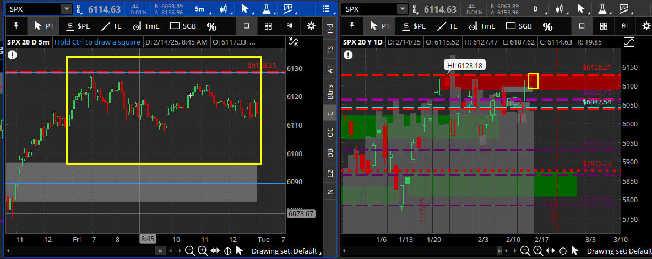Click the % tool in left drawing toolbar
This screenshot has height=259, width=652.
click(x=211, y=26)
